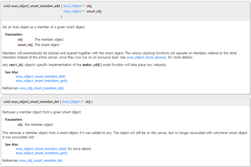Open Evas_Object type link before smart_obj parameter
251x167 pixels.
click(72, 11)
